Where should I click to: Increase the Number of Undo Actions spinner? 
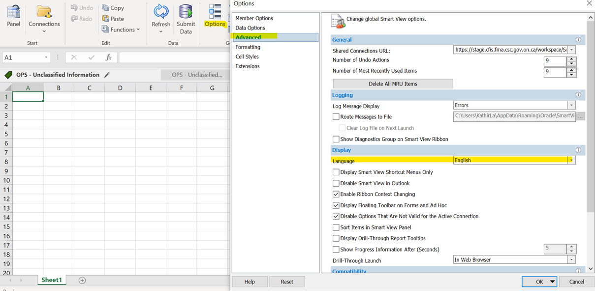[x=571, y=59]
